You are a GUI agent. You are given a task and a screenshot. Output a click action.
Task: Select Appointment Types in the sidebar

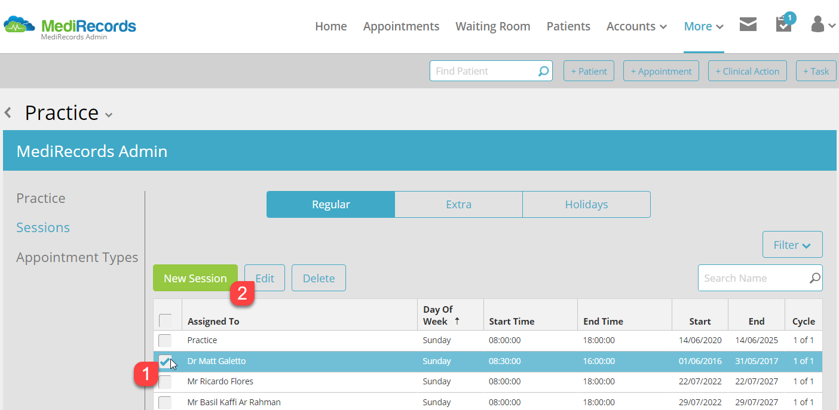pyautogui.click(x=77, y=257)
